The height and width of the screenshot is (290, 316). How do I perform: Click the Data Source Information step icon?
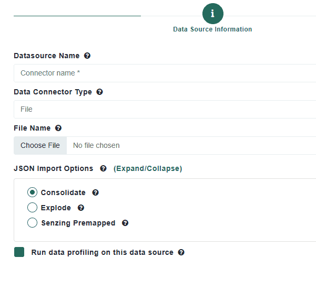213,14
